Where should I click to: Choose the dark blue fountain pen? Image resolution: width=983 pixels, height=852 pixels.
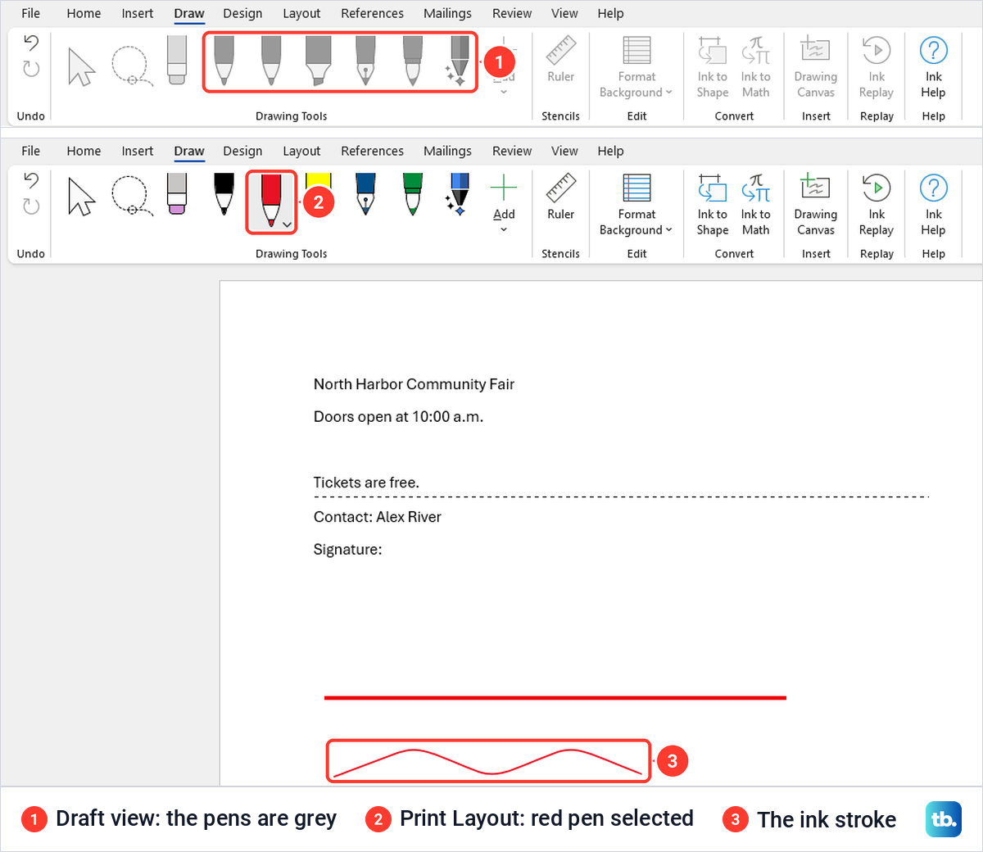pos(365,194)
